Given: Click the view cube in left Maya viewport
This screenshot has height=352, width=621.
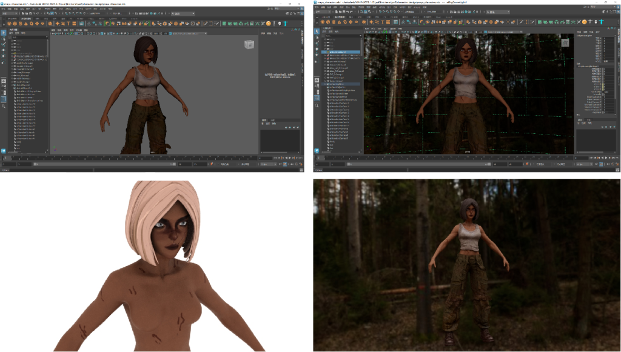Looking at the screenshot, I should (249, 44).
